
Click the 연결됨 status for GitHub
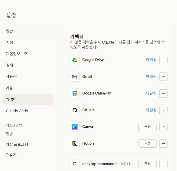pos(151,110)
